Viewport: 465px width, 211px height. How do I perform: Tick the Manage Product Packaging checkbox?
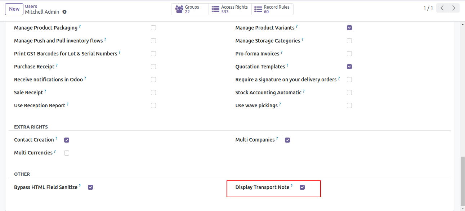(x=153, y=28)
